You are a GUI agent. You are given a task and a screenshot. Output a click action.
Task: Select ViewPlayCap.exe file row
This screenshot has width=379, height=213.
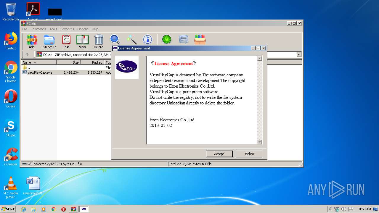click(x=67, y=72)
